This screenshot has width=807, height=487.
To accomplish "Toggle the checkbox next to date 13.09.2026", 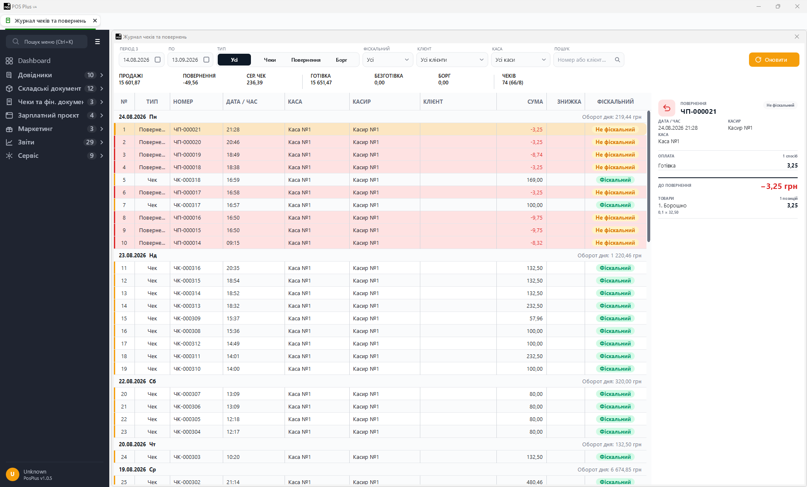I will (x=206, y=60).
